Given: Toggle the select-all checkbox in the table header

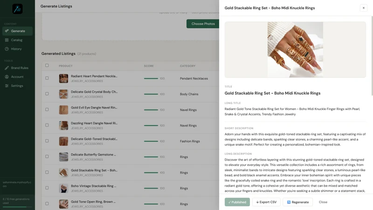Looking at the screenshot, I should pyautogui.click(x=47, y=65).
